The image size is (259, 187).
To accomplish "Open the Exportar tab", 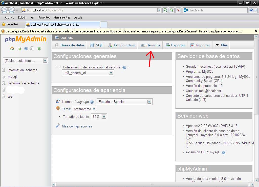I will click(x=175, y=45).
